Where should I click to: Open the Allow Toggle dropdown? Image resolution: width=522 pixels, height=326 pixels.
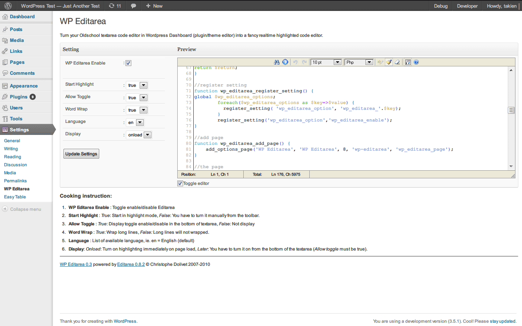tap(137, 98)
